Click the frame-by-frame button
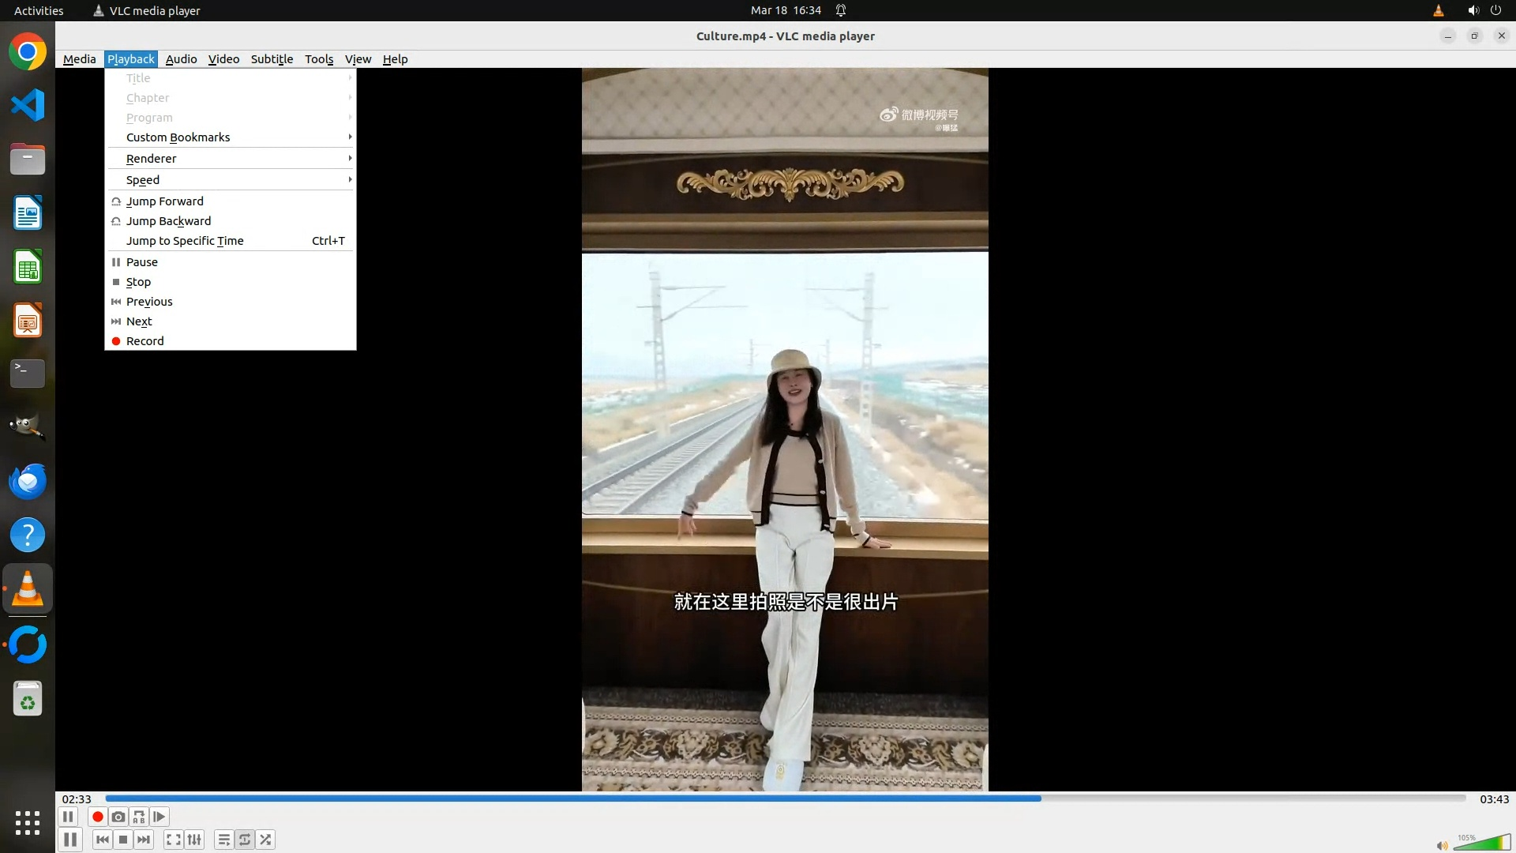 159,817
